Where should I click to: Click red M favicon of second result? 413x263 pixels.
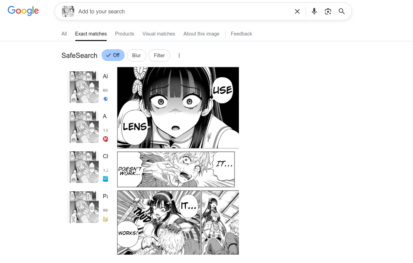106,139
